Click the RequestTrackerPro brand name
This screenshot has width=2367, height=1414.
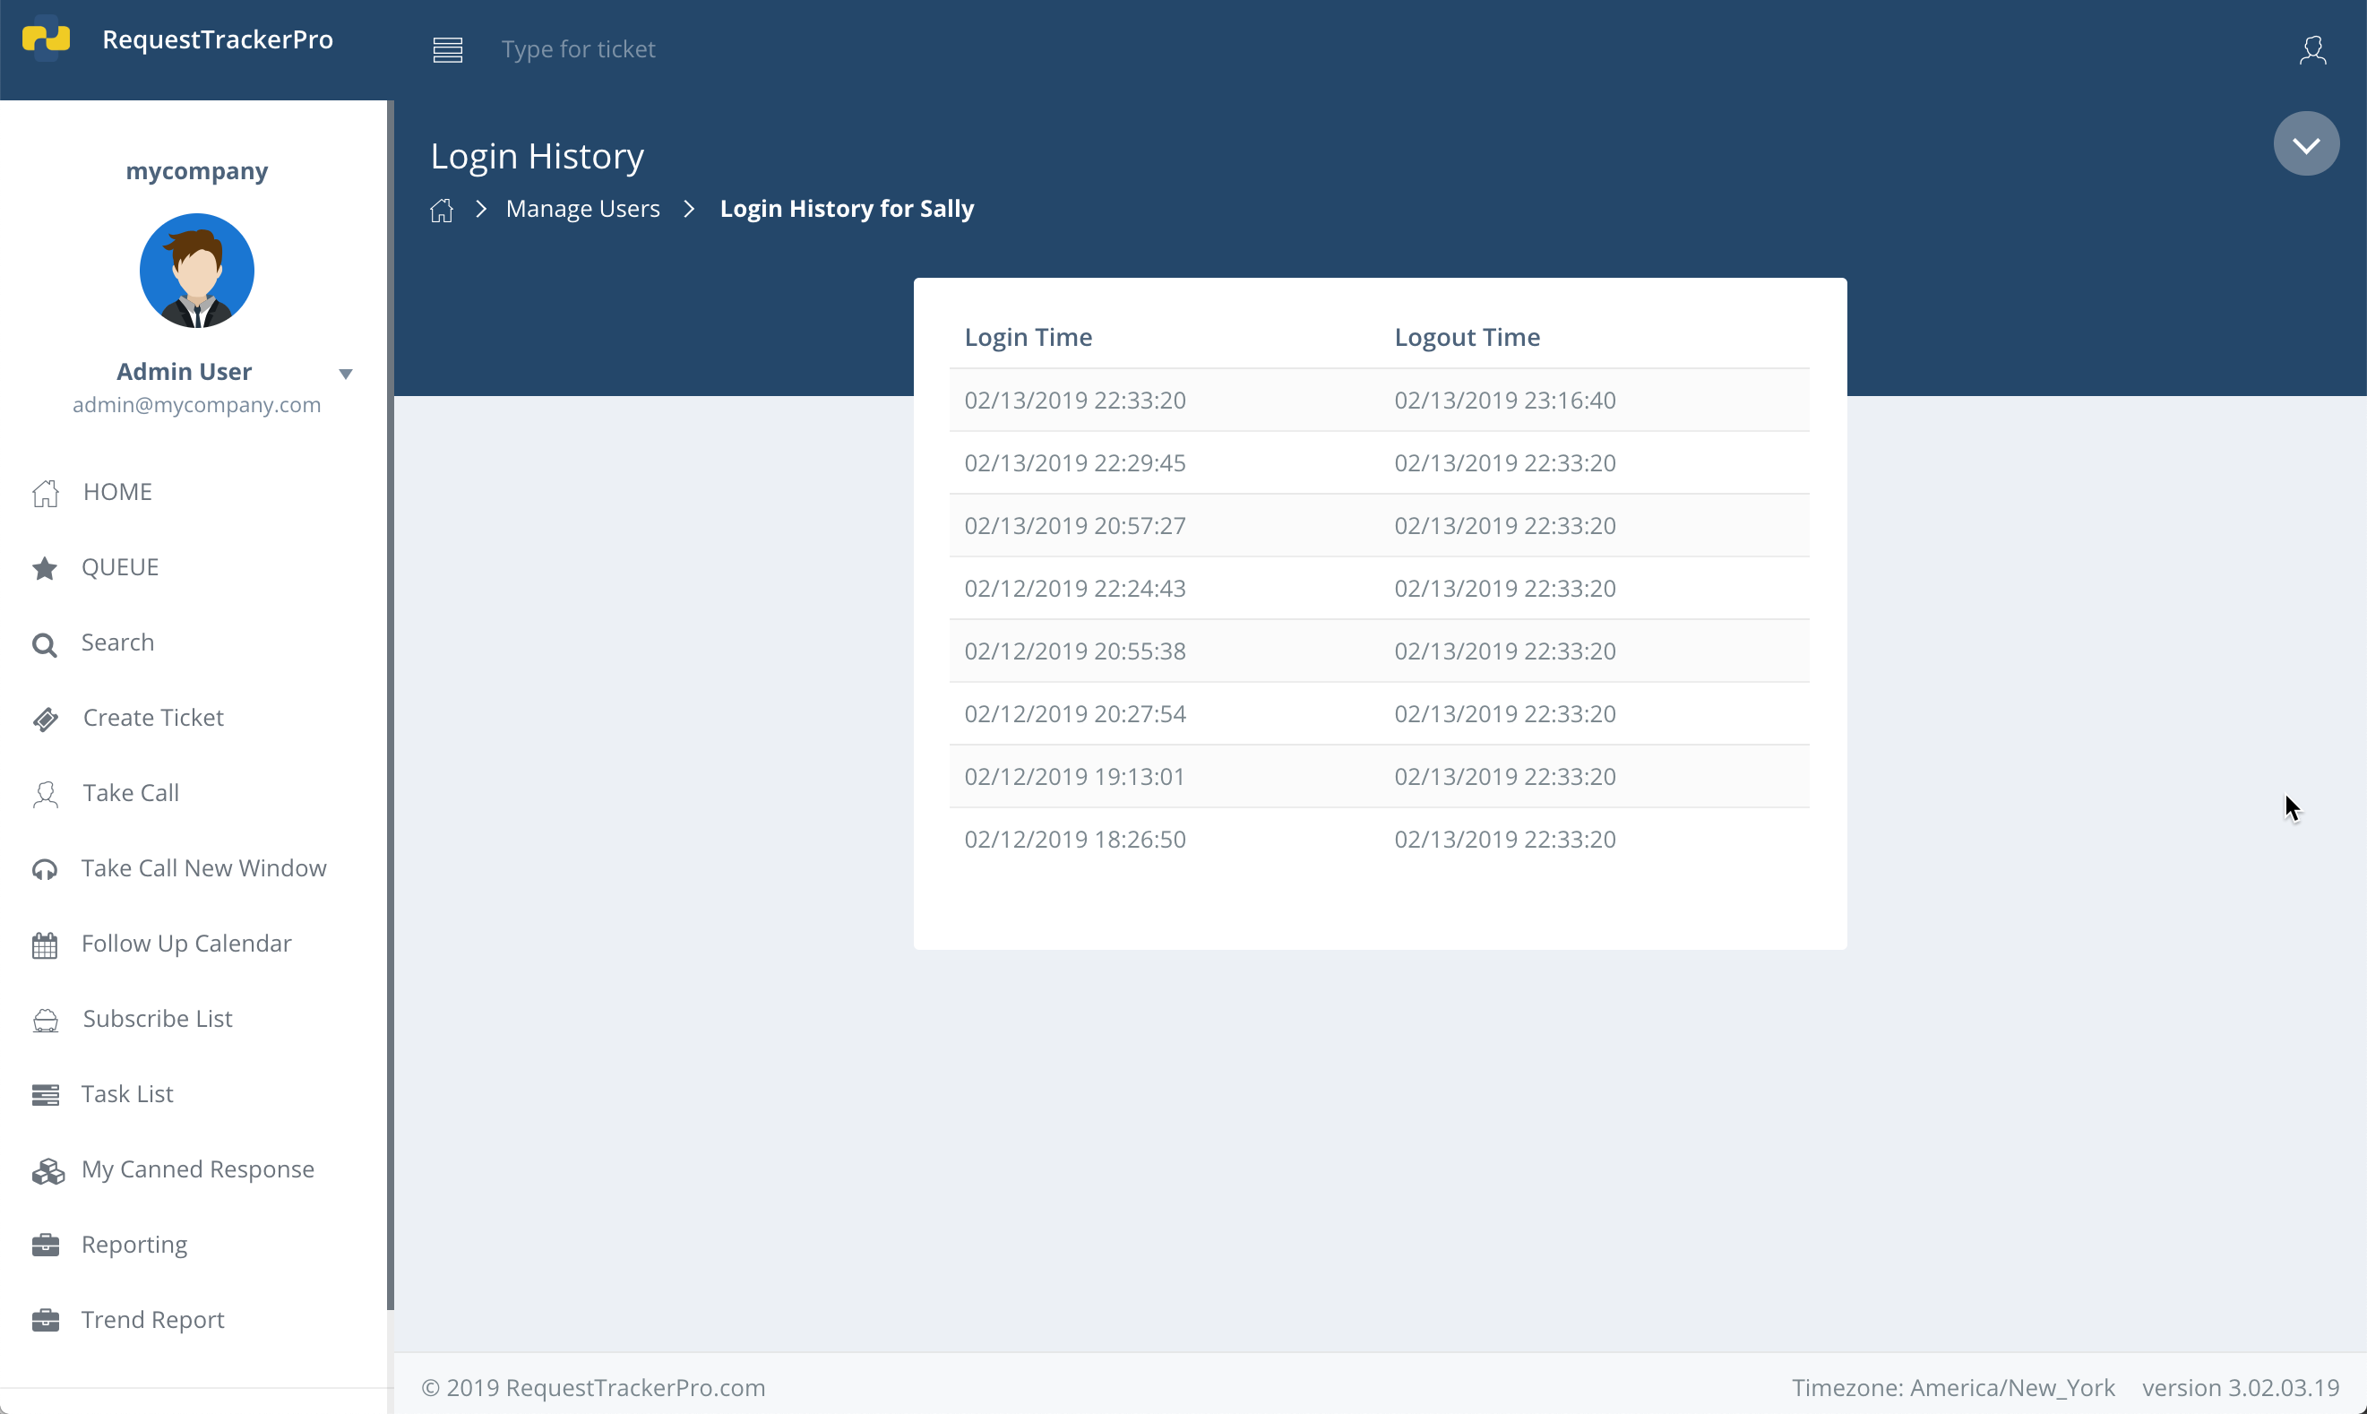[x=217, y=39]
